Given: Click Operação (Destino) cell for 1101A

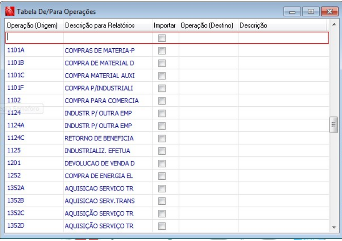Looking at the screenshot, I should pos(209,51).
